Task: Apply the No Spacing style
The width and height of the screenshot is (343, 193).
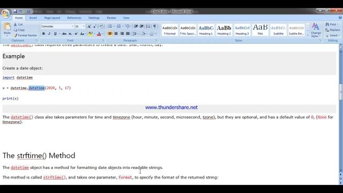Action: [188, 30]
